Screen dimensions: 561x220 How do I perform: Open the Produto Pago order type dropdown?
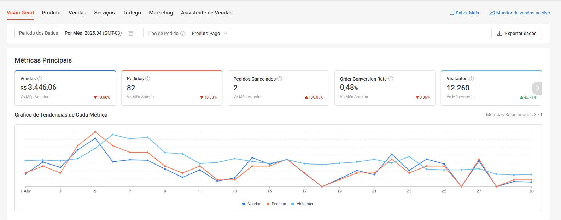(209, 34)
